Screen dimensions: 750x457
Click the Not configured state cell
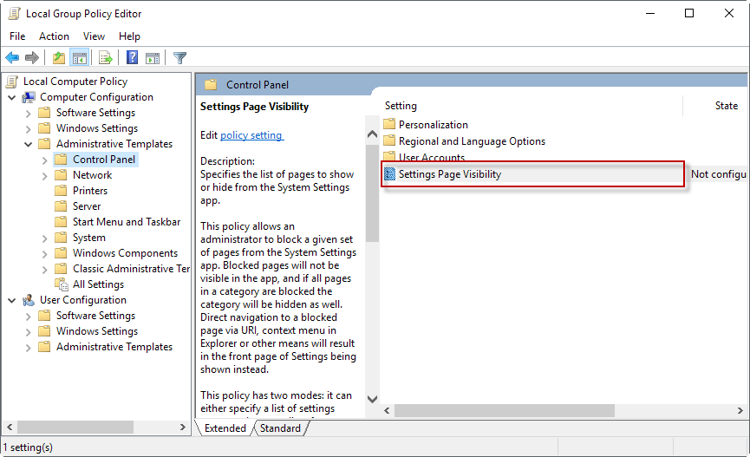click(x=718, y=174)
